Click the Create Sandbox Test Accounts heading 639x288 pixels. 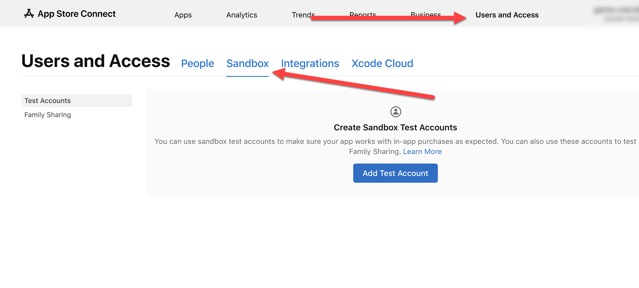coord(396,128)
